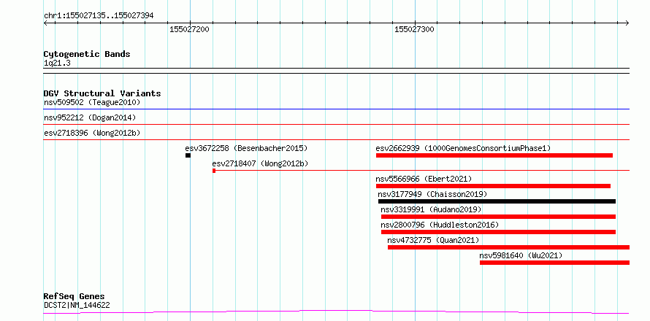Click the red bar under esv2662939
650x321 pixels.
[494, 155]
